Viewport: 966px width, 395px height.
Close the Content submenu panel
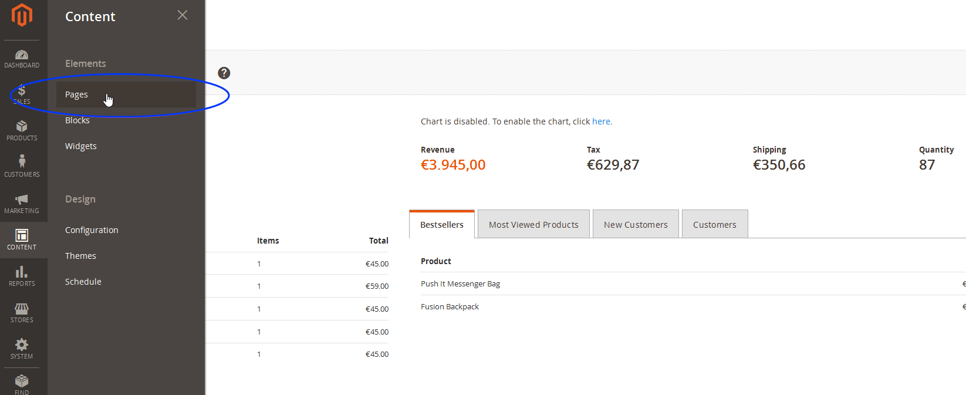click(x=183, y=15)
